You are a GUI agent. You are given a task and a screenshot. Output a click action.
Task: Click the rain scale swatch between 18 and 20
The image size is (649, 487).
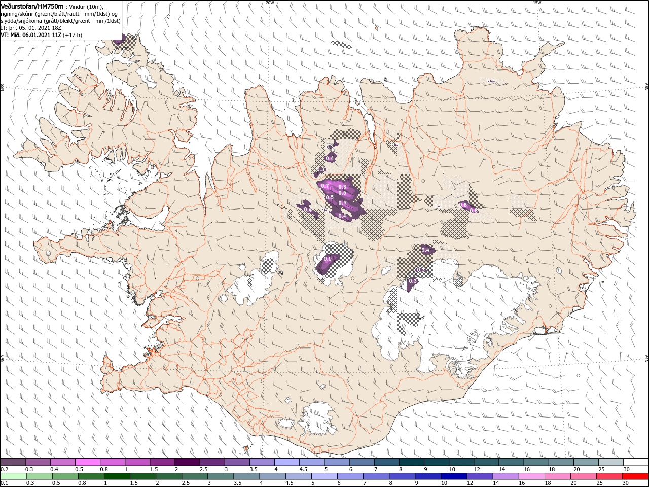click(x=558, y=476)
